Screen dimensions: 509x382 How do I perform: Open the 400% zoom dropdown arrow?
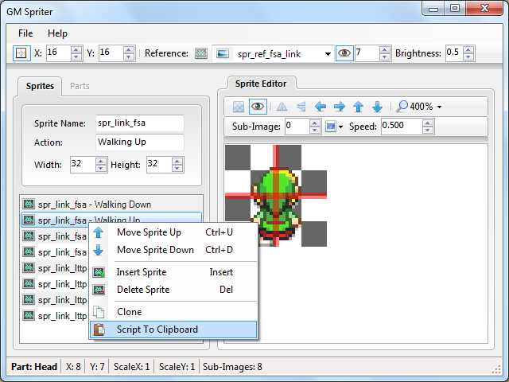click(x=439, y=107)
